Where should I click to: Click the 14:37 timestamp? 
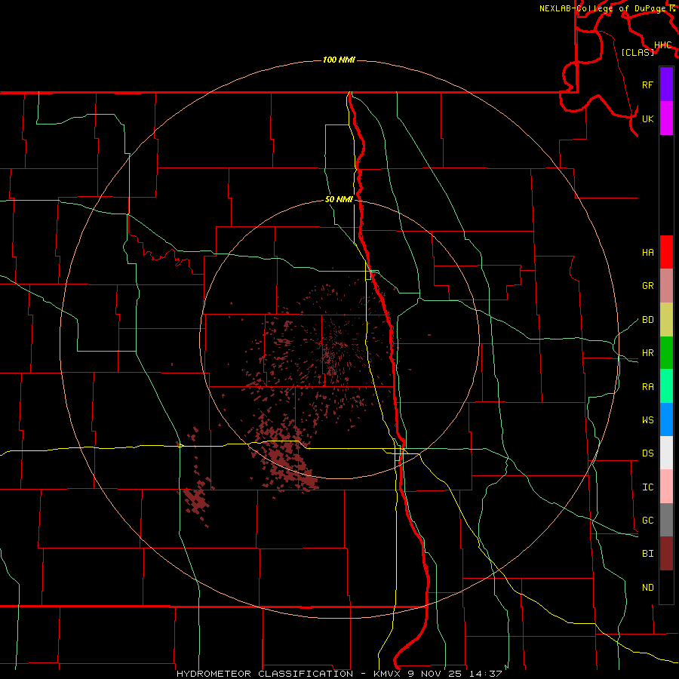click(x=487, y=674)
